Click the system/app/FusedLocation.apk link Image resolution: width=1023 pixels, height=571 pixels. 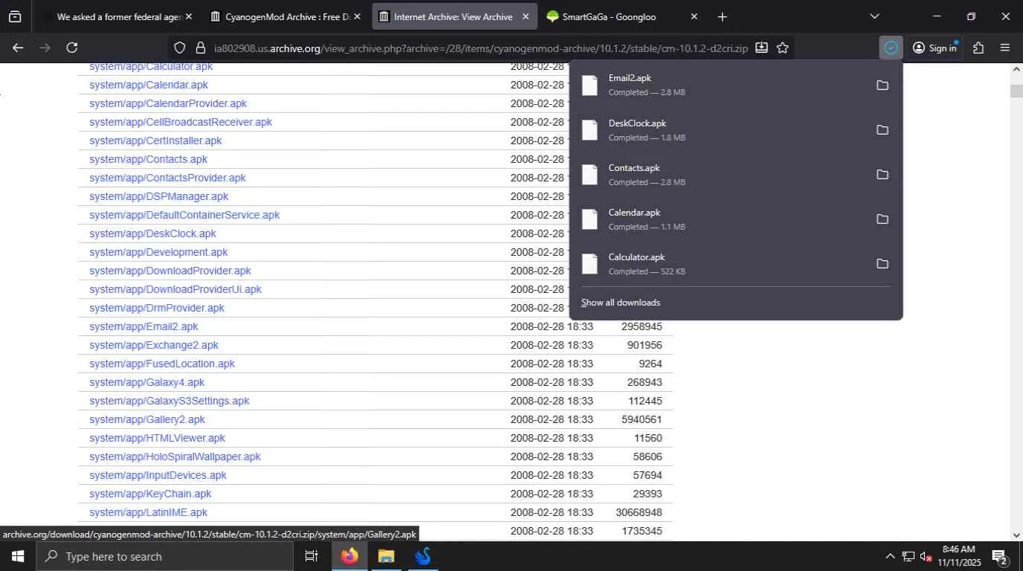[162, 364]
